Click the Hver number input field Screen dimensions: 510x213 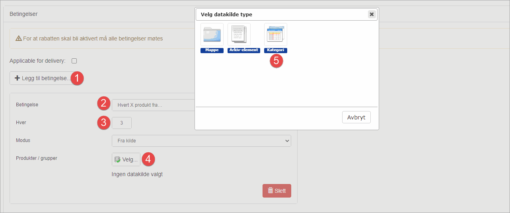(x=121, y=123)
